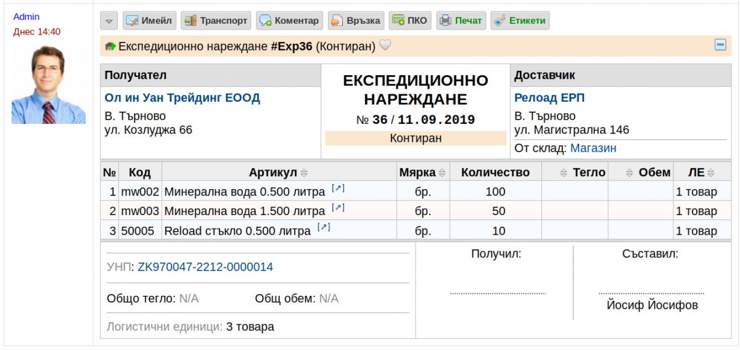Click the Връзка button
This screenshot has width=740, height=350.
(356, 20)
